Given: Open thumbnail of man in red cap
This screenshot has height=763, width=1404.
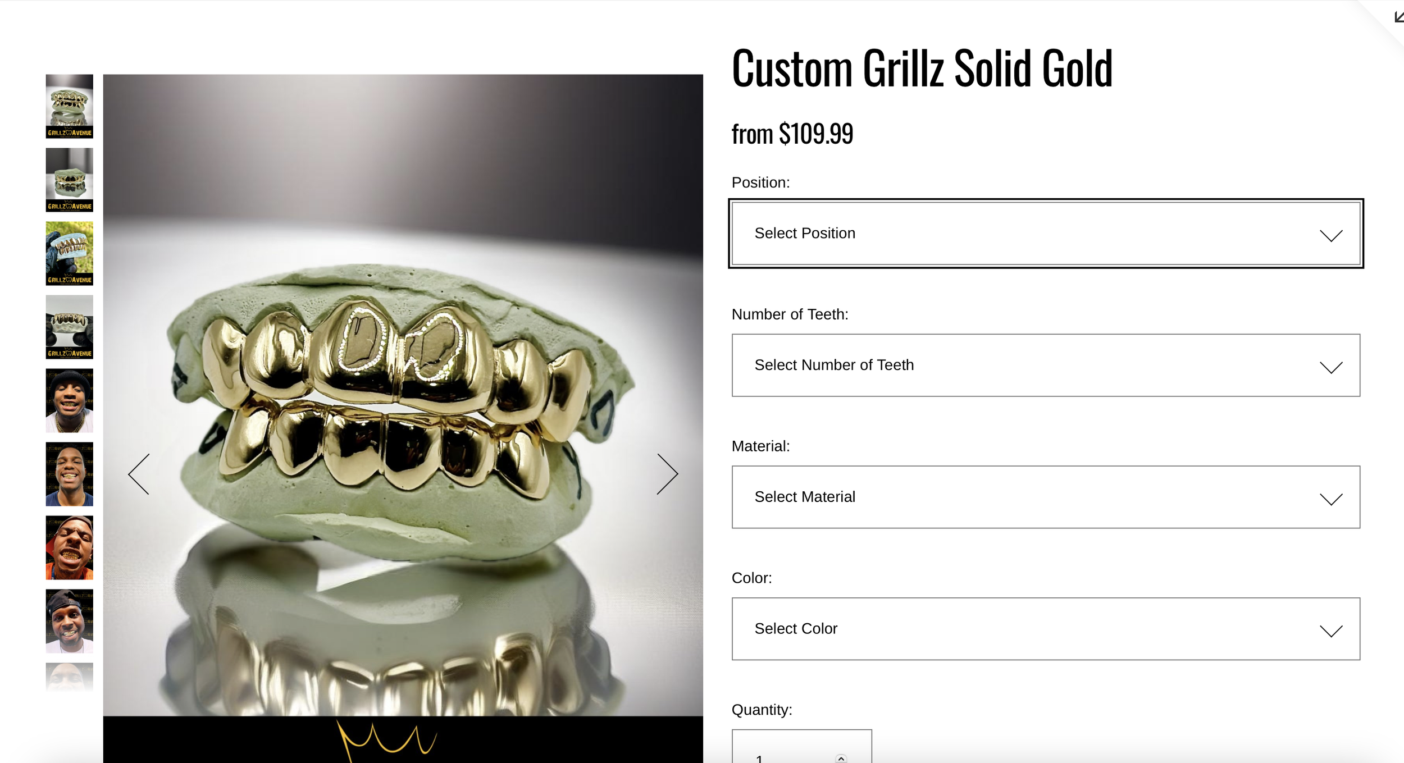Looking at the screenshot, I should (70, 548).
